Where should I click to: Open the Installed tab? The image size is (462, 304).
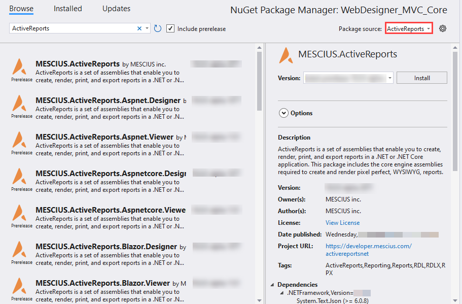(x=68, y=9)
